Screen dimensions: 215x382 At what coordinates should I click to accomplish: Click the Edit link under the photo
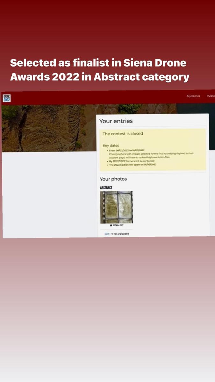107,234
